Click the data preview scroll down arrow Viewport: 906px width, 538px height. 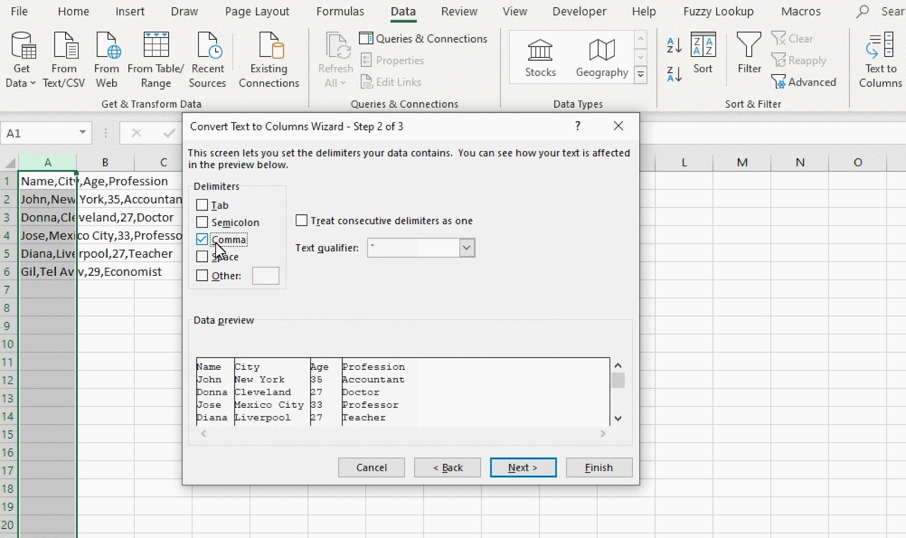click(618, 419)
